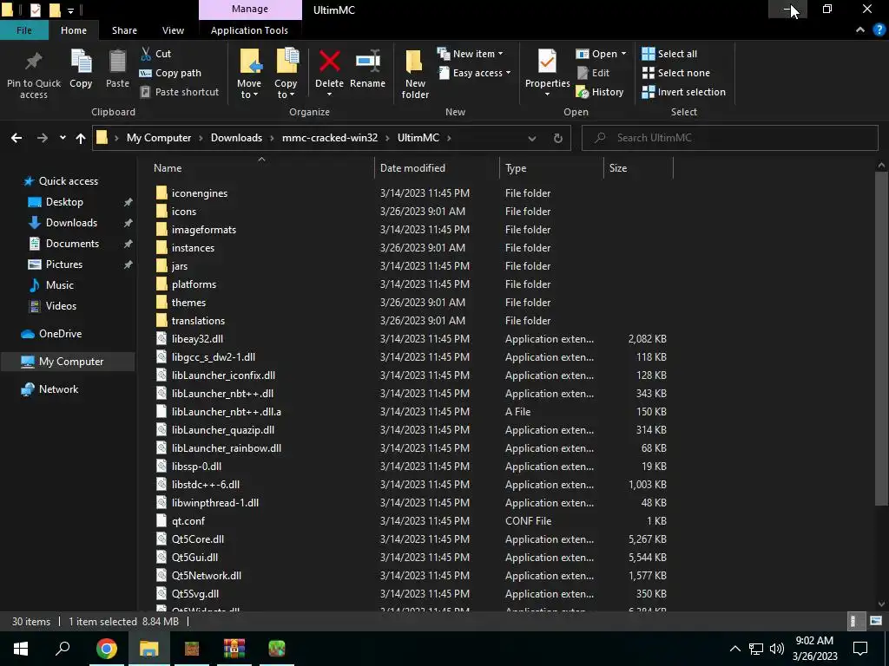Click Invert selection
Screen dimensions: 889x666
[x=684, y=92]
